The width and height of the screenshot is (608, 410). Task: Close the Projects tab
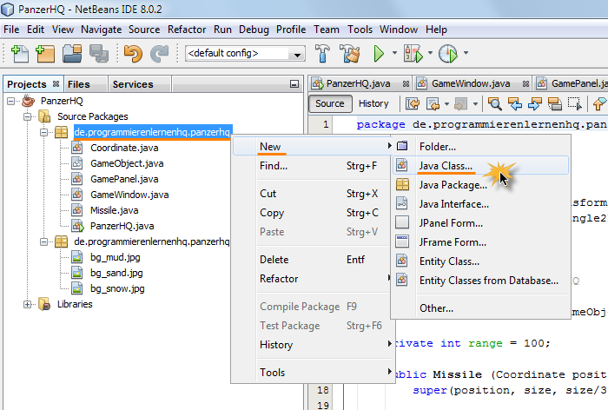56,83
